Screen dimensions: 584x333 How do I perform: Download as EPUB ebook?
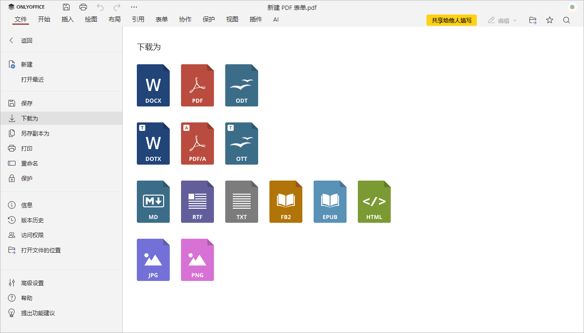pos(330,201)
